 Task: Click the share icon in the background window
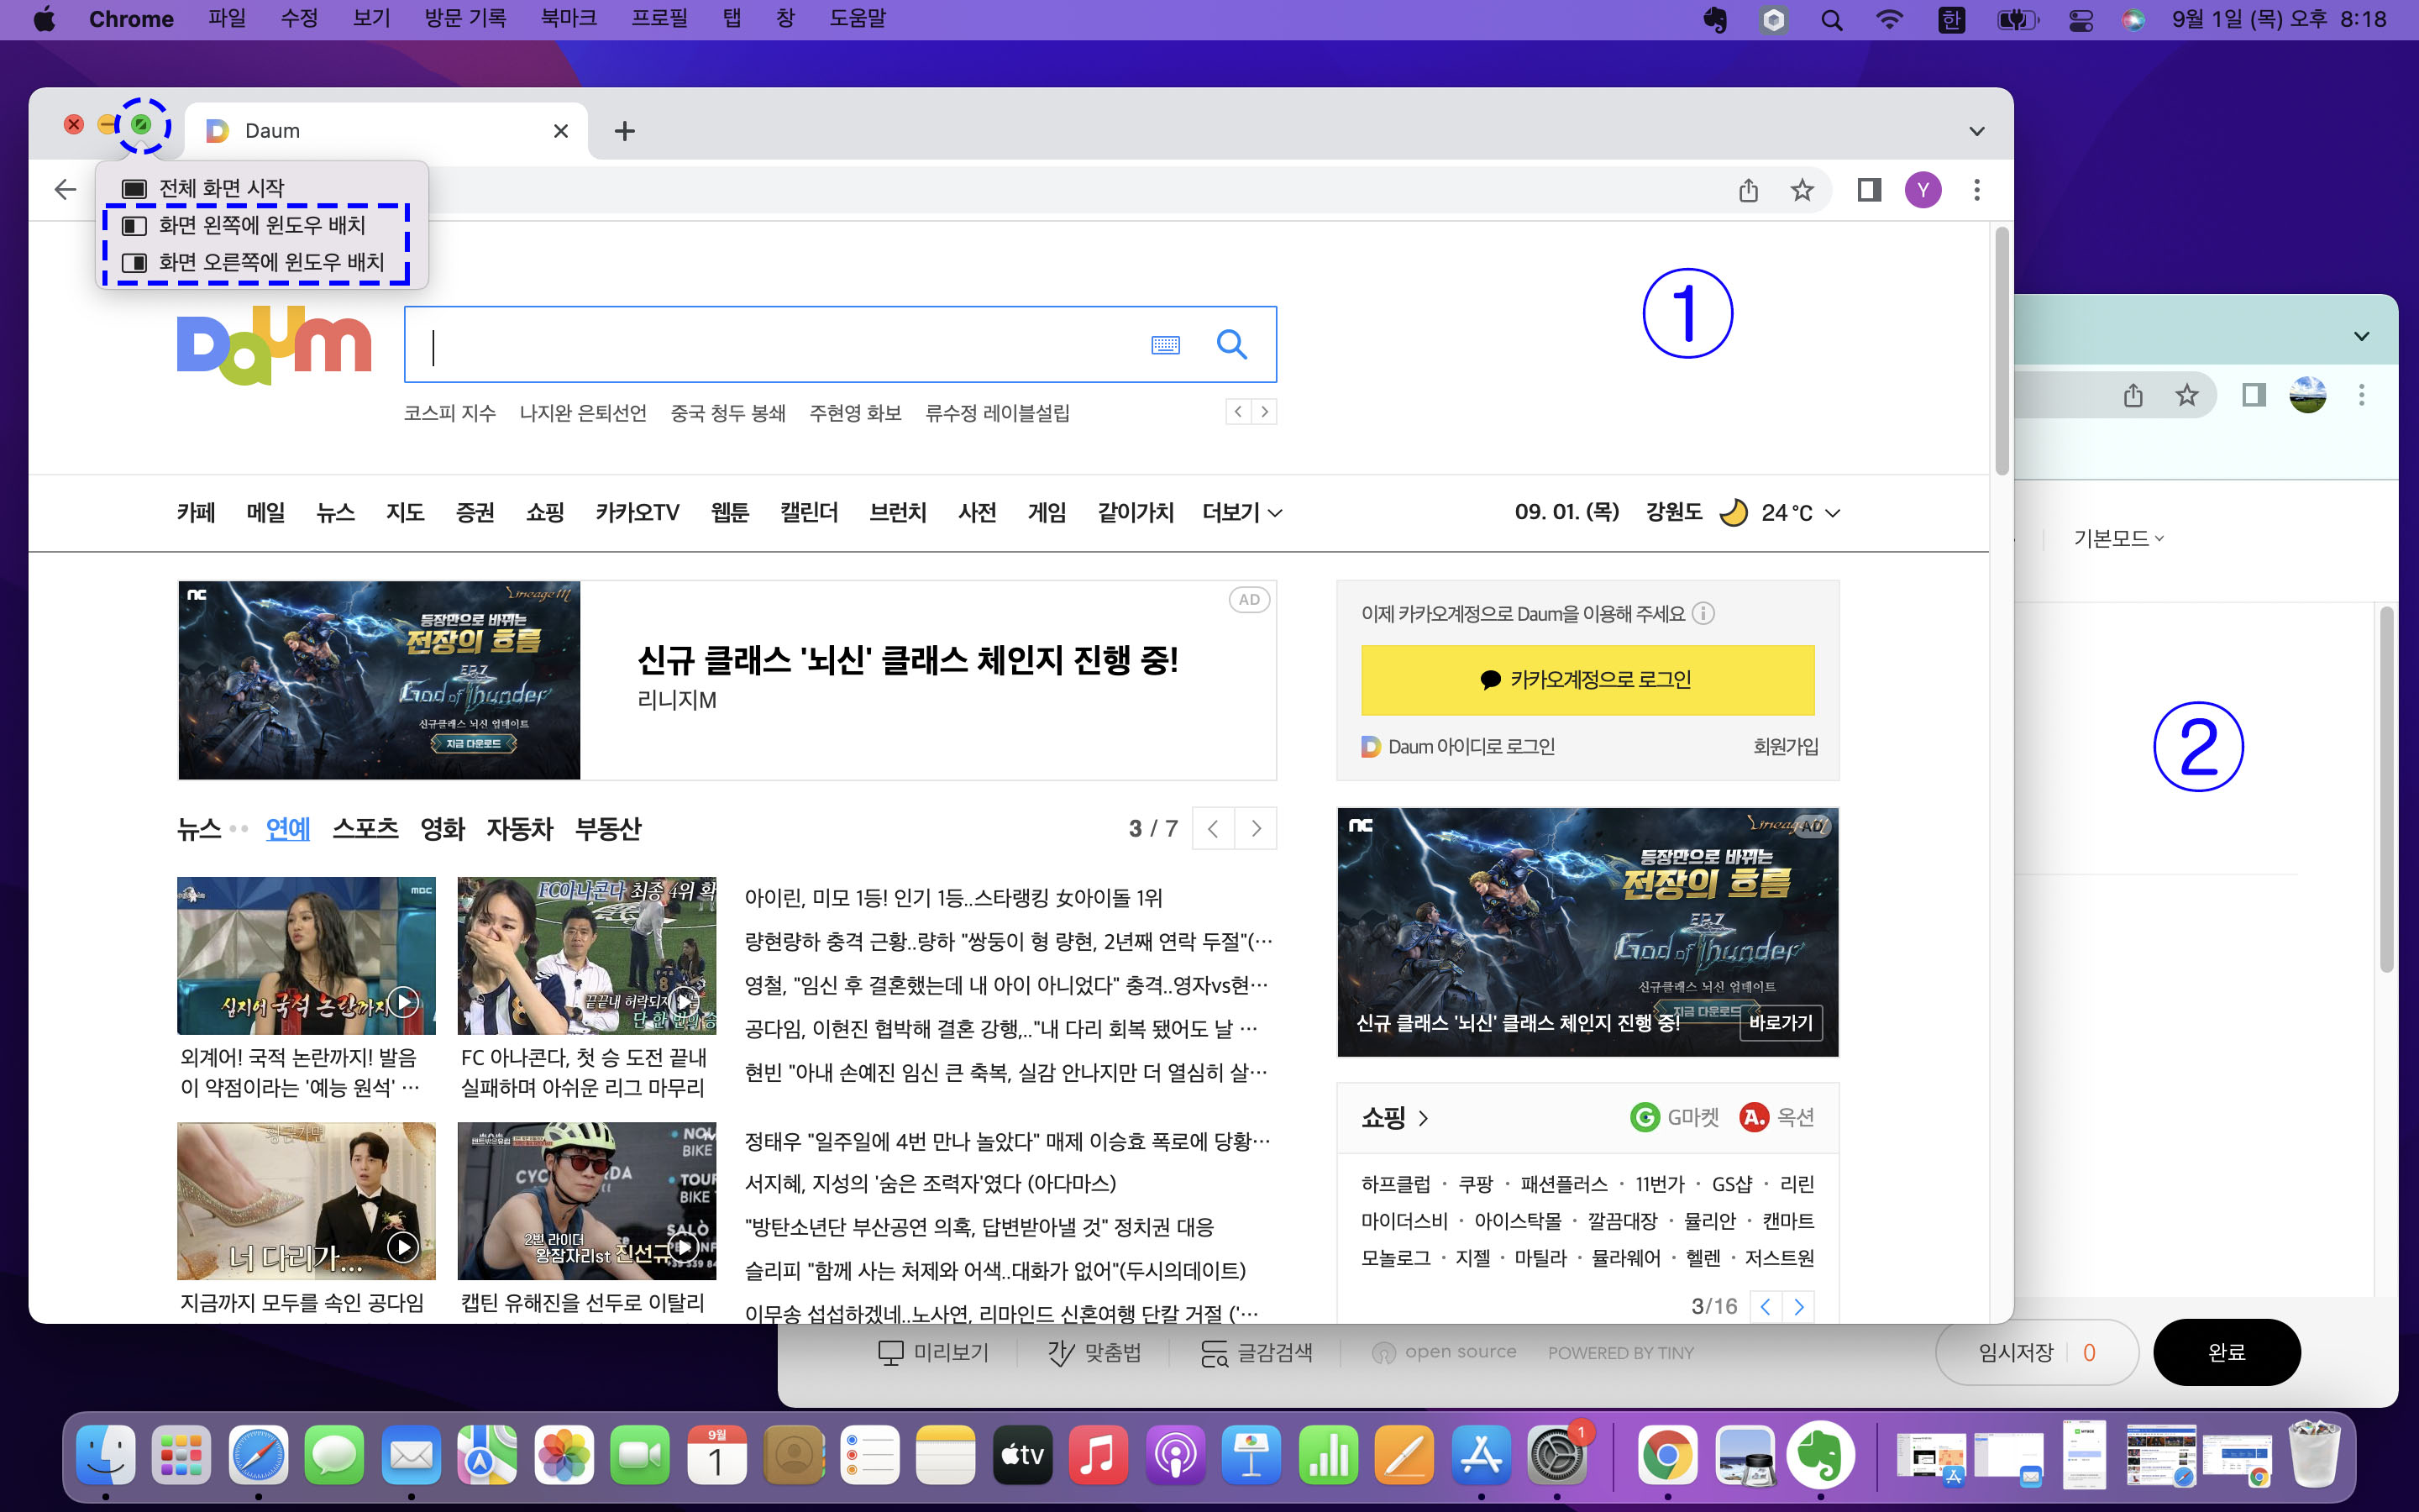point(2133,395)
